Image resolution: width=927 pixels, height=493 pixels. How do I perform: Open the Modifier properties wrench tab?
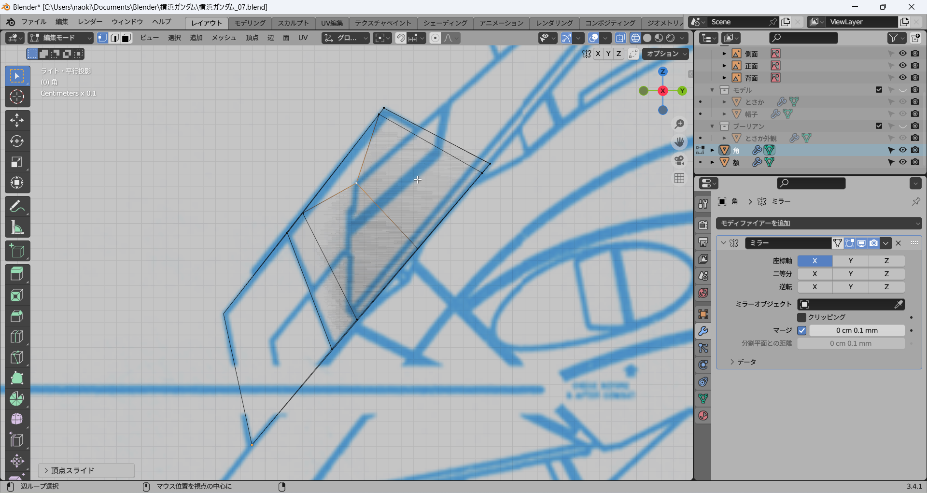(x=703, y=331)
